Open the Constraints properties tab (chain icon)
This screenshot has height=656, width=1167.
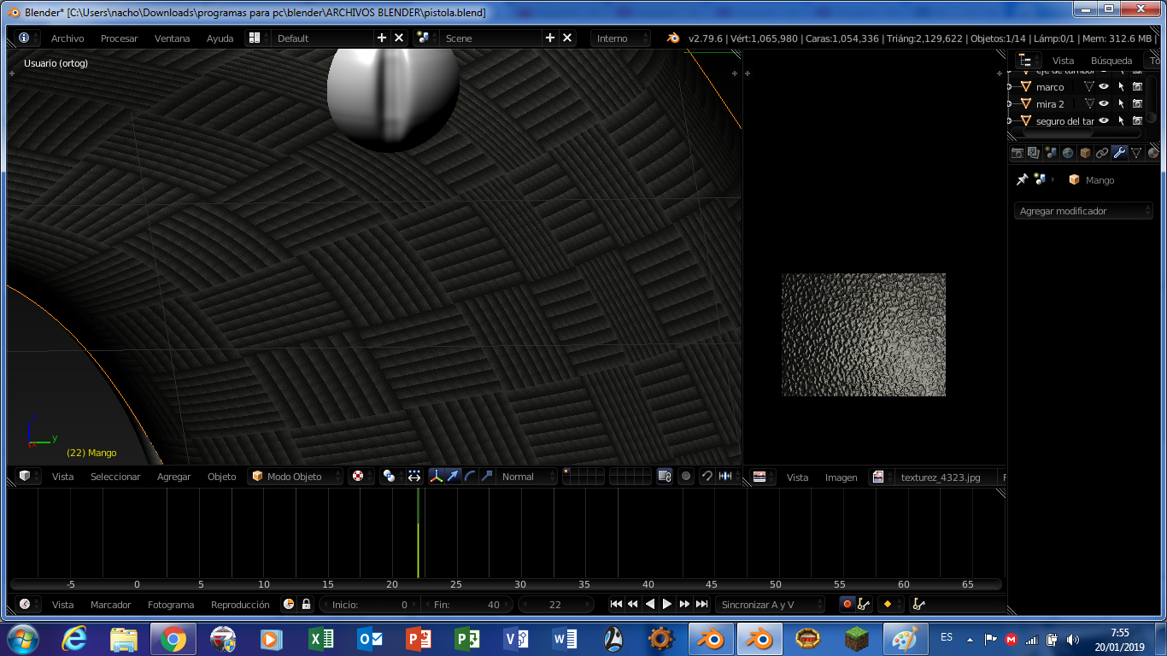coord(1102,153)
